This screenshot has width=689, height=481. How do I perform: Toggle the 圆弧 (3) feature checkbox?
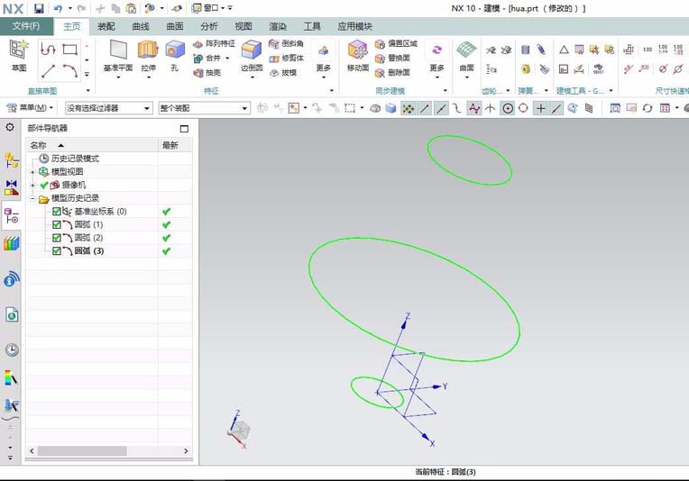(x=56, y=251)
